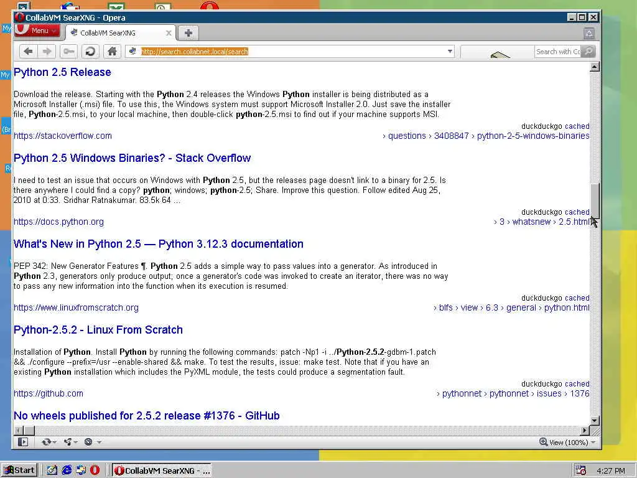Open cached link above github.com result

[577, 383]
